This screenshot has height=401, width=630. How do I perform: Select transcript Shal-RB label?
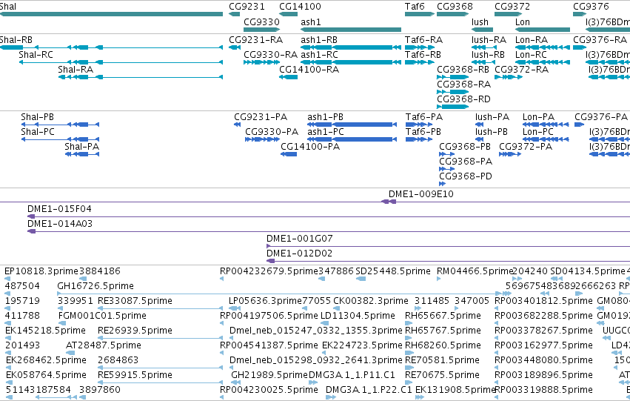click(x=16, y=40)
